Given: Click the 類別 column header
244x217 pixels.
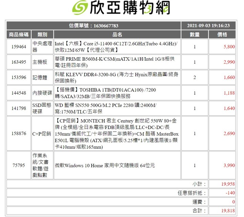Looking at the screenshot, I should tap(42, 34).
